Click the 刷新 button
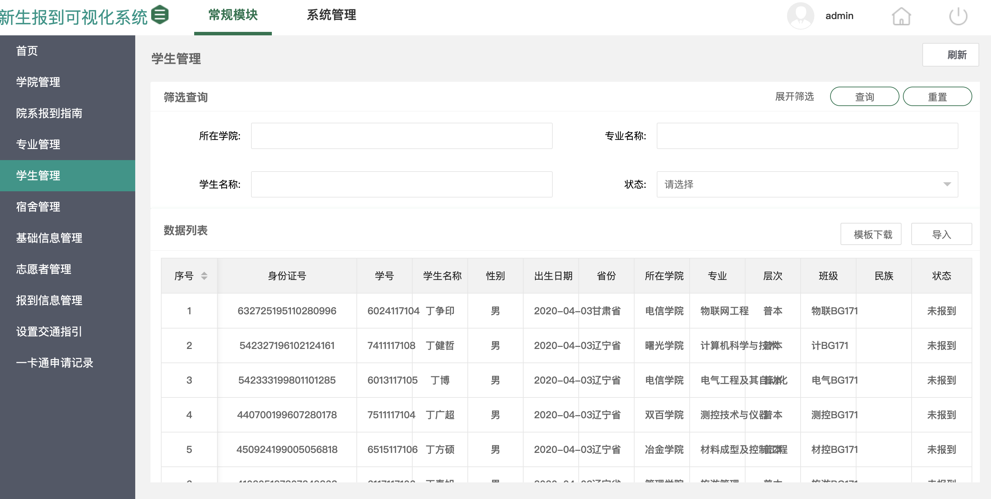 (950, 55)
